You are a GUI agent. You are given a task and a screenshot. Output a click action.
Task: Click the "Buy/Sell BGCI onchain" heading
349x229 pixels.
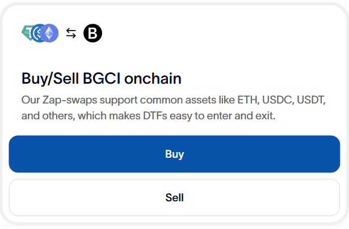point(102,78)
